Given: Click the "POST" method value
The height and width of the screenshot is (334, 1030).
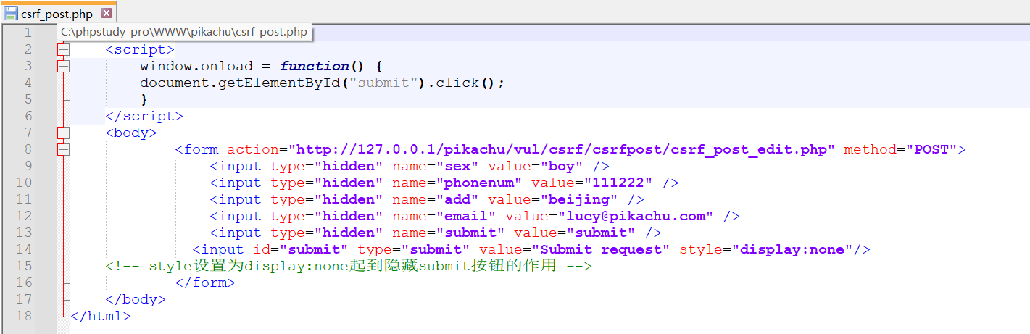Looking at the screenshot, I should click(x=931, y=149).
